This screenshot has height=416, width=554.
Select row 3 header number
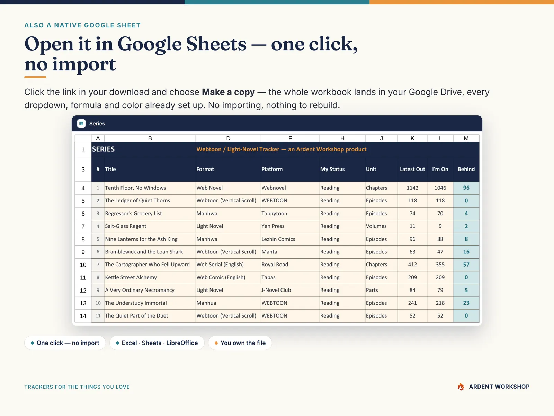coord(83,170)
